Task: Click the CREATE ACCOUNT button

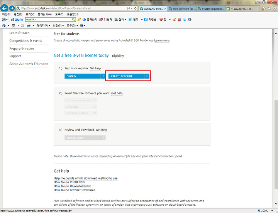Action: click(129, 76)
